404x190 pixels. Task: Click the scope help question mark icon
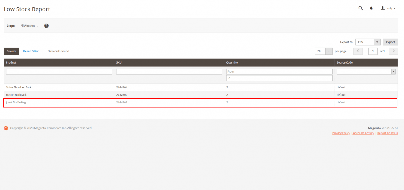click(46, 26)
